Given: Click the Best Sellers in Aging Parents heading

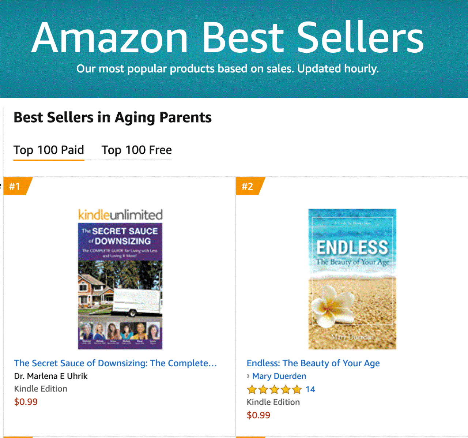Looking at the screenshot, I should [113, 117].
